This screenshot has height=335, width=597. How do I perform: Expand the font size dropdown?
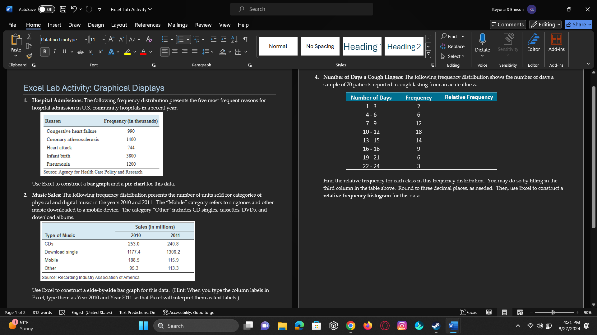click(104, 40)
